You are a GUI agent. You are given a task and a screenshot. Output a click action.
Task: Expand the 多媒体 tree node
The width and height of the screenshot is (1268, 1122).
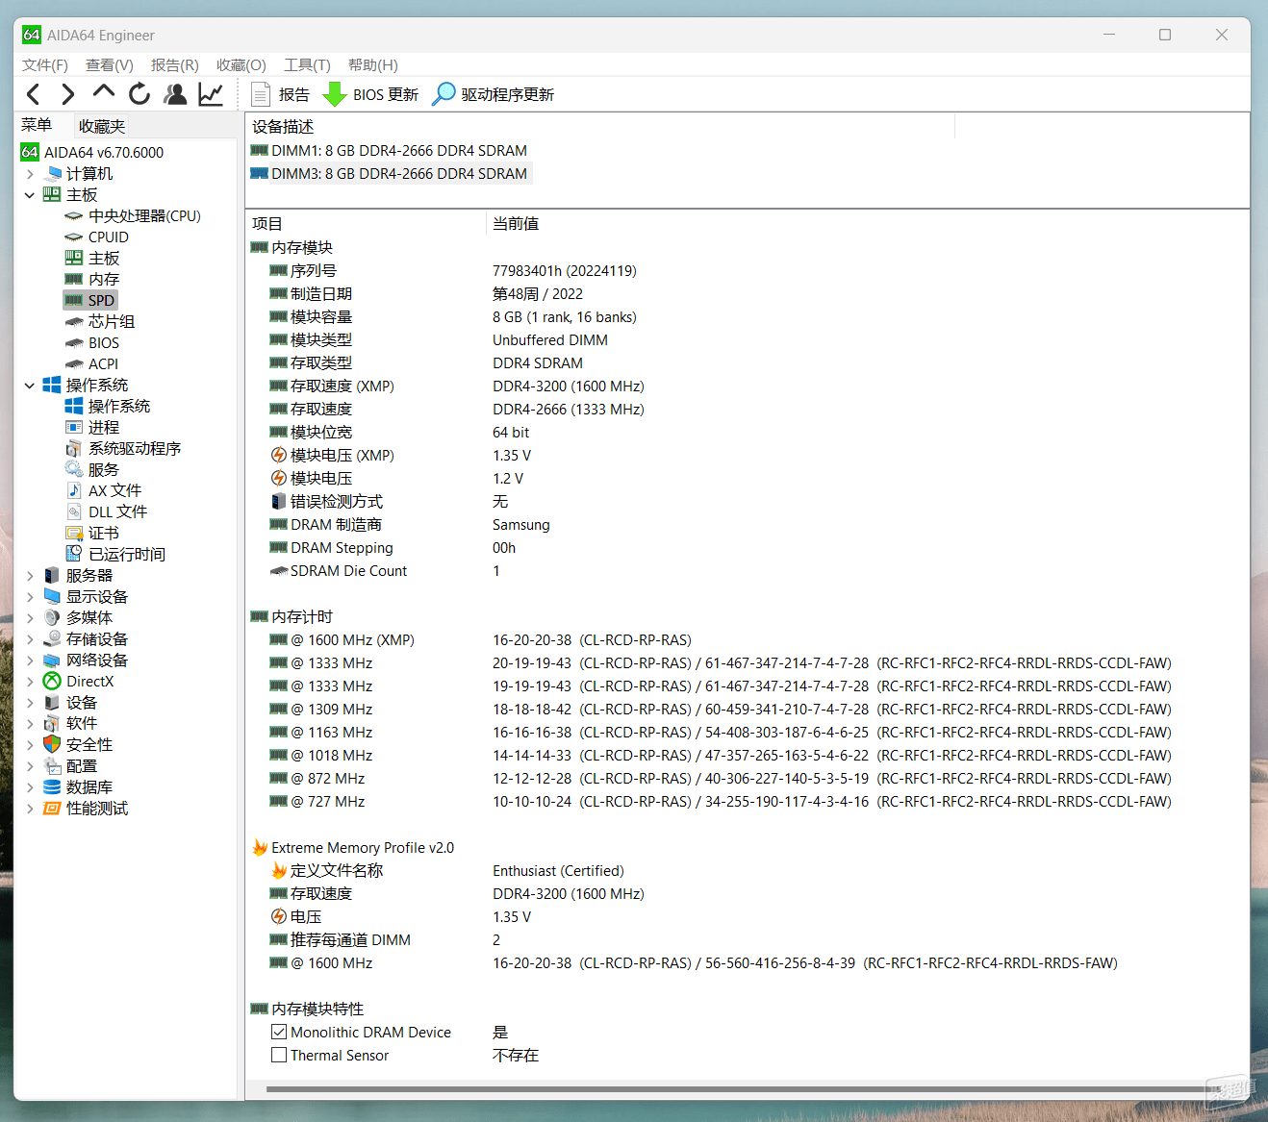30,618
